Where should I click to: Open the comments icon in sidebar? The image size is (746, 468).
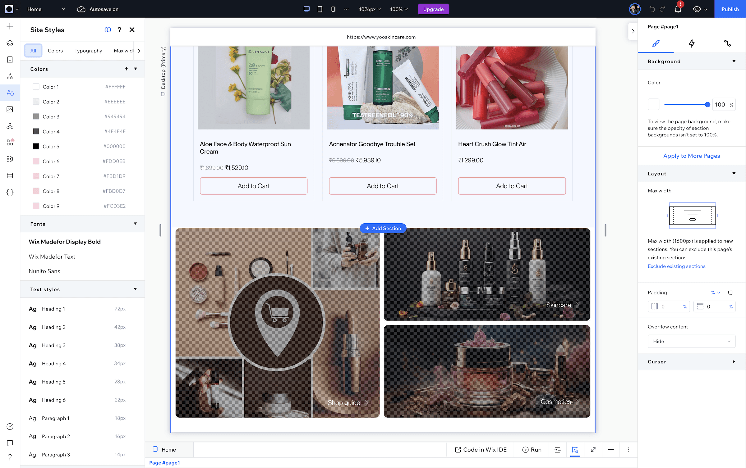[10, 443]
